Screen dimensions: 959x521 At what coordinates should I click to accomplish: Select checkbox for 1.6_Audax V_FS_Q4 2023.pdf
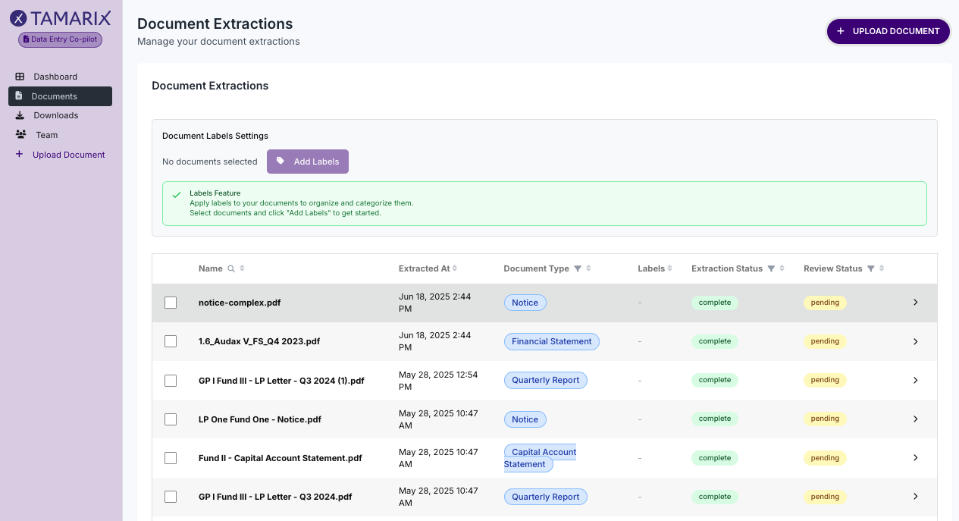click(171, 341)
